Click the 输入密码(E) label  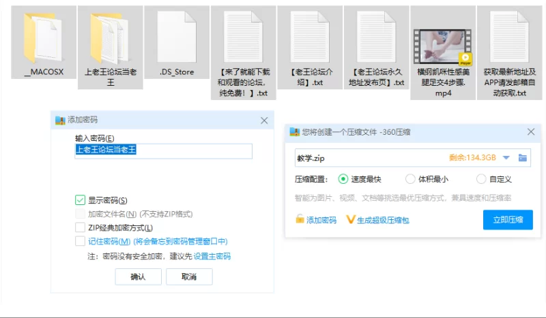[x=95, y=138]
